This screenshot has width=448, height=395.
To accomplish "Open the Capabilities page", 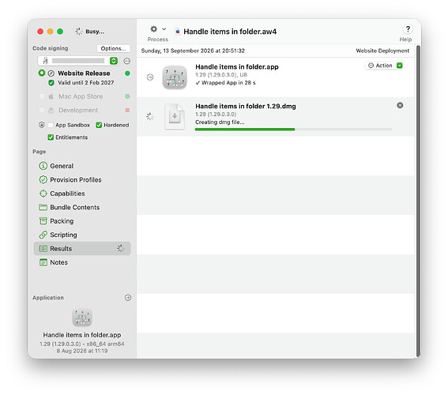I will point(82,194).
